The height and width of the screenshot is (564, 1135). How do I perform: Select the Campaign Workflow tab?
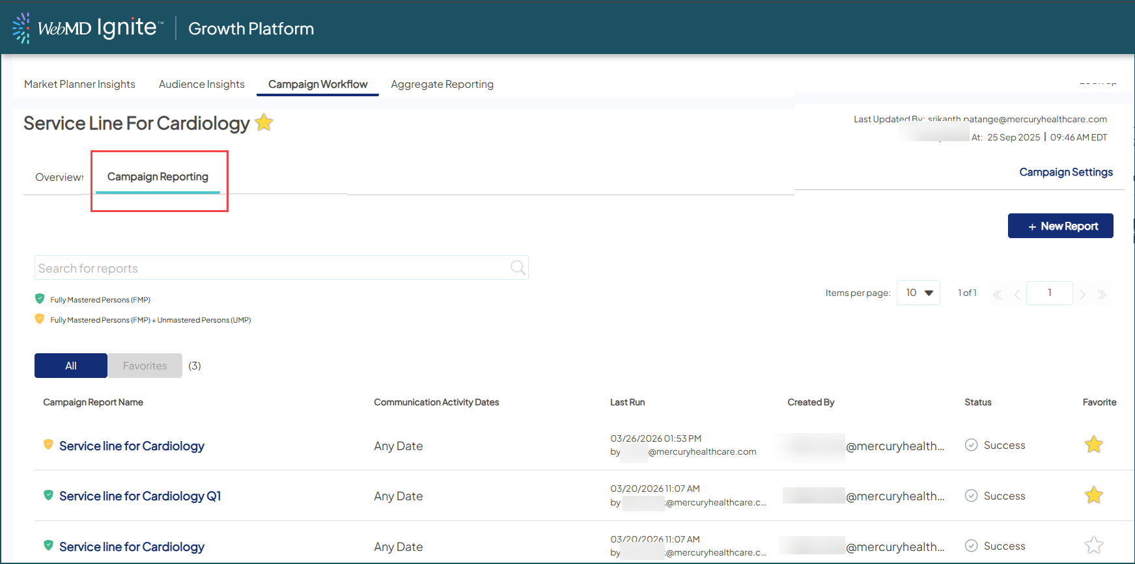pyautogui.click(x=318, y=84)
